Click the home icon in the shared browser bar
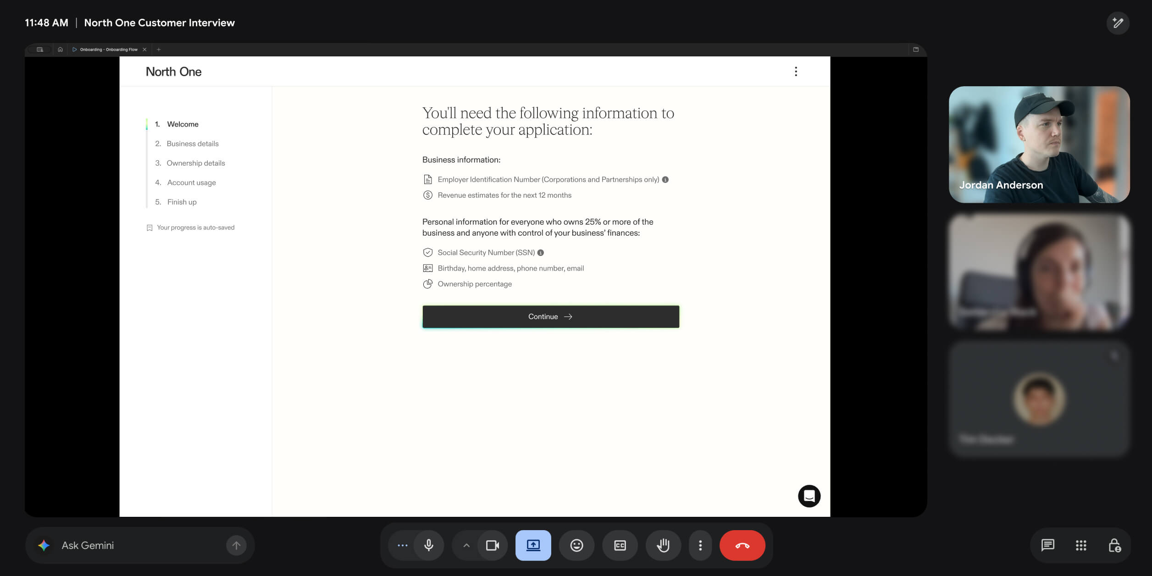The width and height of the screenshot is (1152, 576). coord(60,50)
